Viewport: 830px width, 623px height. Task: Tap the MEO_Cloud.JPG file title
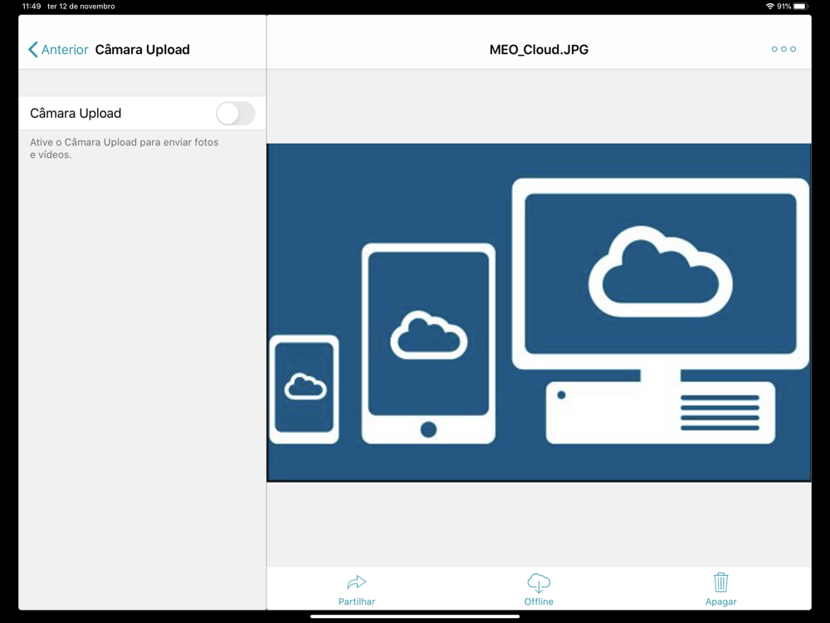click(539, 49)
